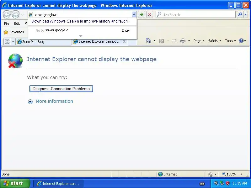Viewport: 251px width, 188px height.
Task: Click the More information link
Action: 54,101
